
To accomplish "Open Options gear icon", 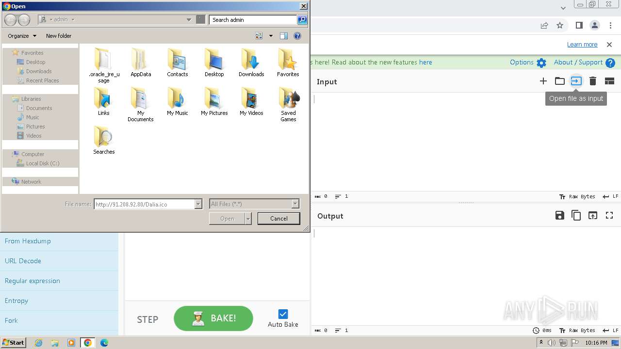I will click(x=541, y=63).
